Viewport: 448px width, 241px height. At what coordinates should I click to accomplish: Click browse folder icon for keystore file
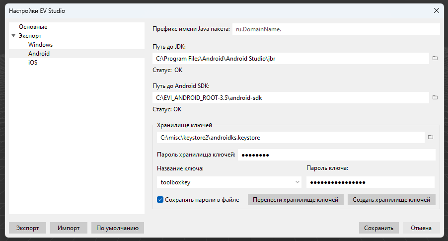pos(431,137)
